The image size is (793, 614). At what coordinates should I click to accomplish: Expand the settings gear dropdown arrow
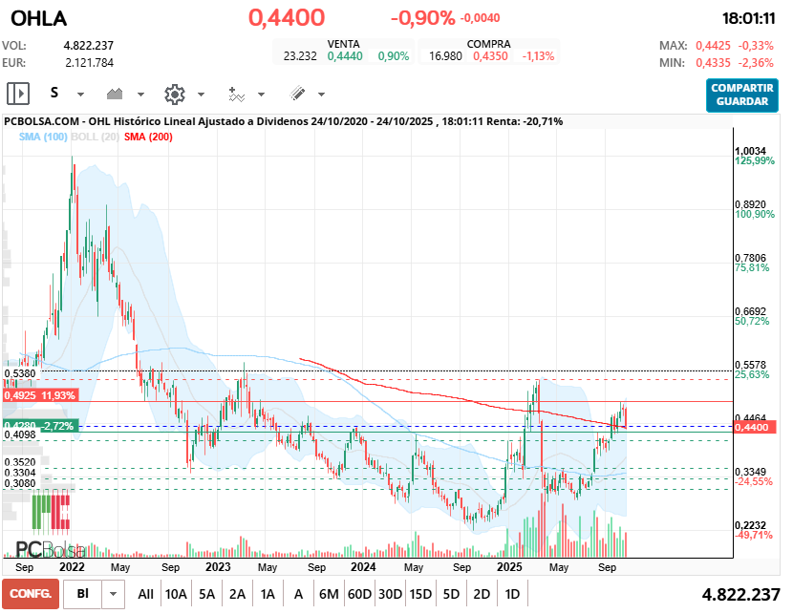(x=201, y=95)
